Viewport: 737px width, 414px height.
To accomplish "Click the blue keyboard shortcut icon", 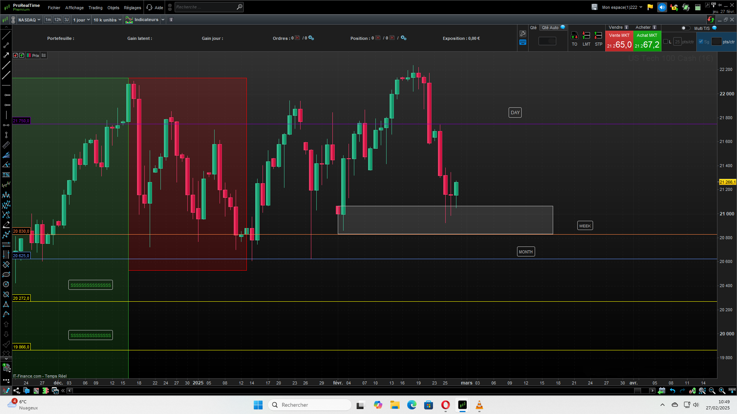I will pos(522,43).
